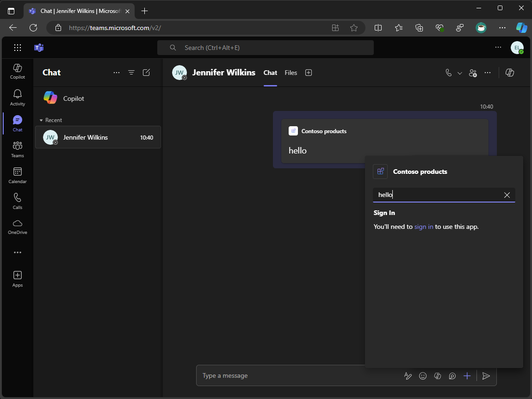The width and height of the screenshot is (532, 399).
Task: Open OneDrive from the app rail
Action: [17, 227]
